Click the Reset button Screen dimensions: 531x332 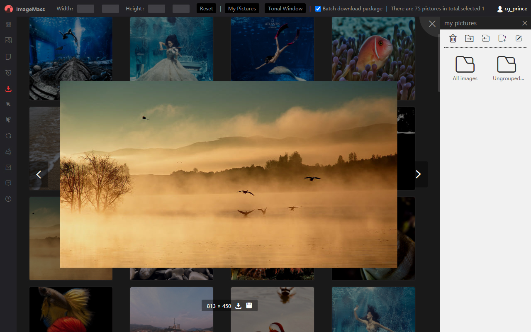[206, 8]
